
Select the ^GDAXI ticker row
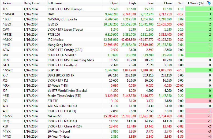8,14
